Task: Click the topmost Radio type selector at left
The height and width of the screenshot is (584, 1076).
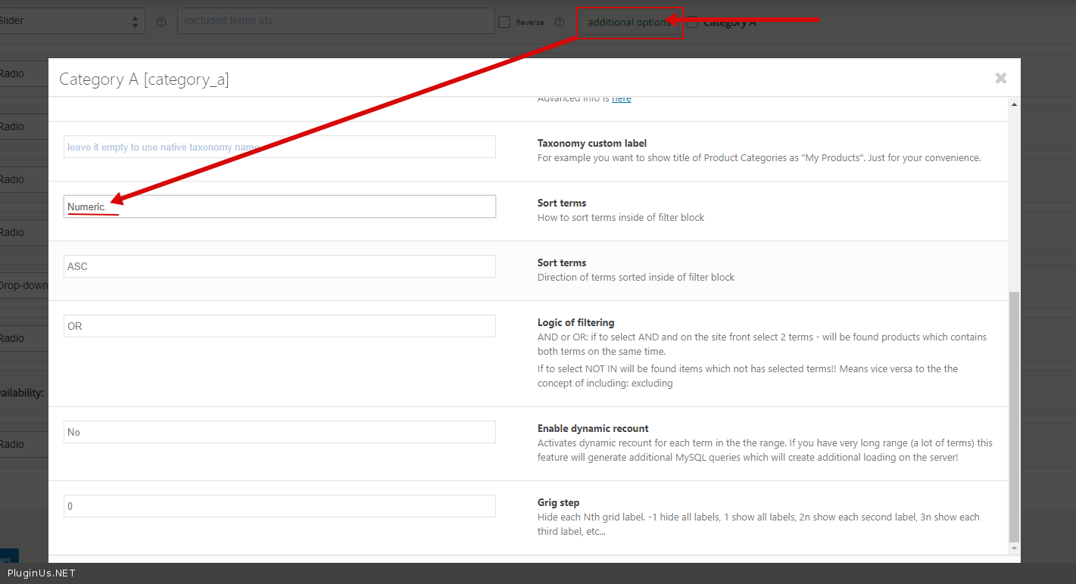Action: (23, 74)
